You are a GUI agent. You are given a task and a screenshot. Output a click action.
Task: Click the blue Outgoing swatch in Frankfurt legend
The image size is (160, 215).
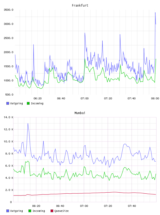[x=8, y=103]
